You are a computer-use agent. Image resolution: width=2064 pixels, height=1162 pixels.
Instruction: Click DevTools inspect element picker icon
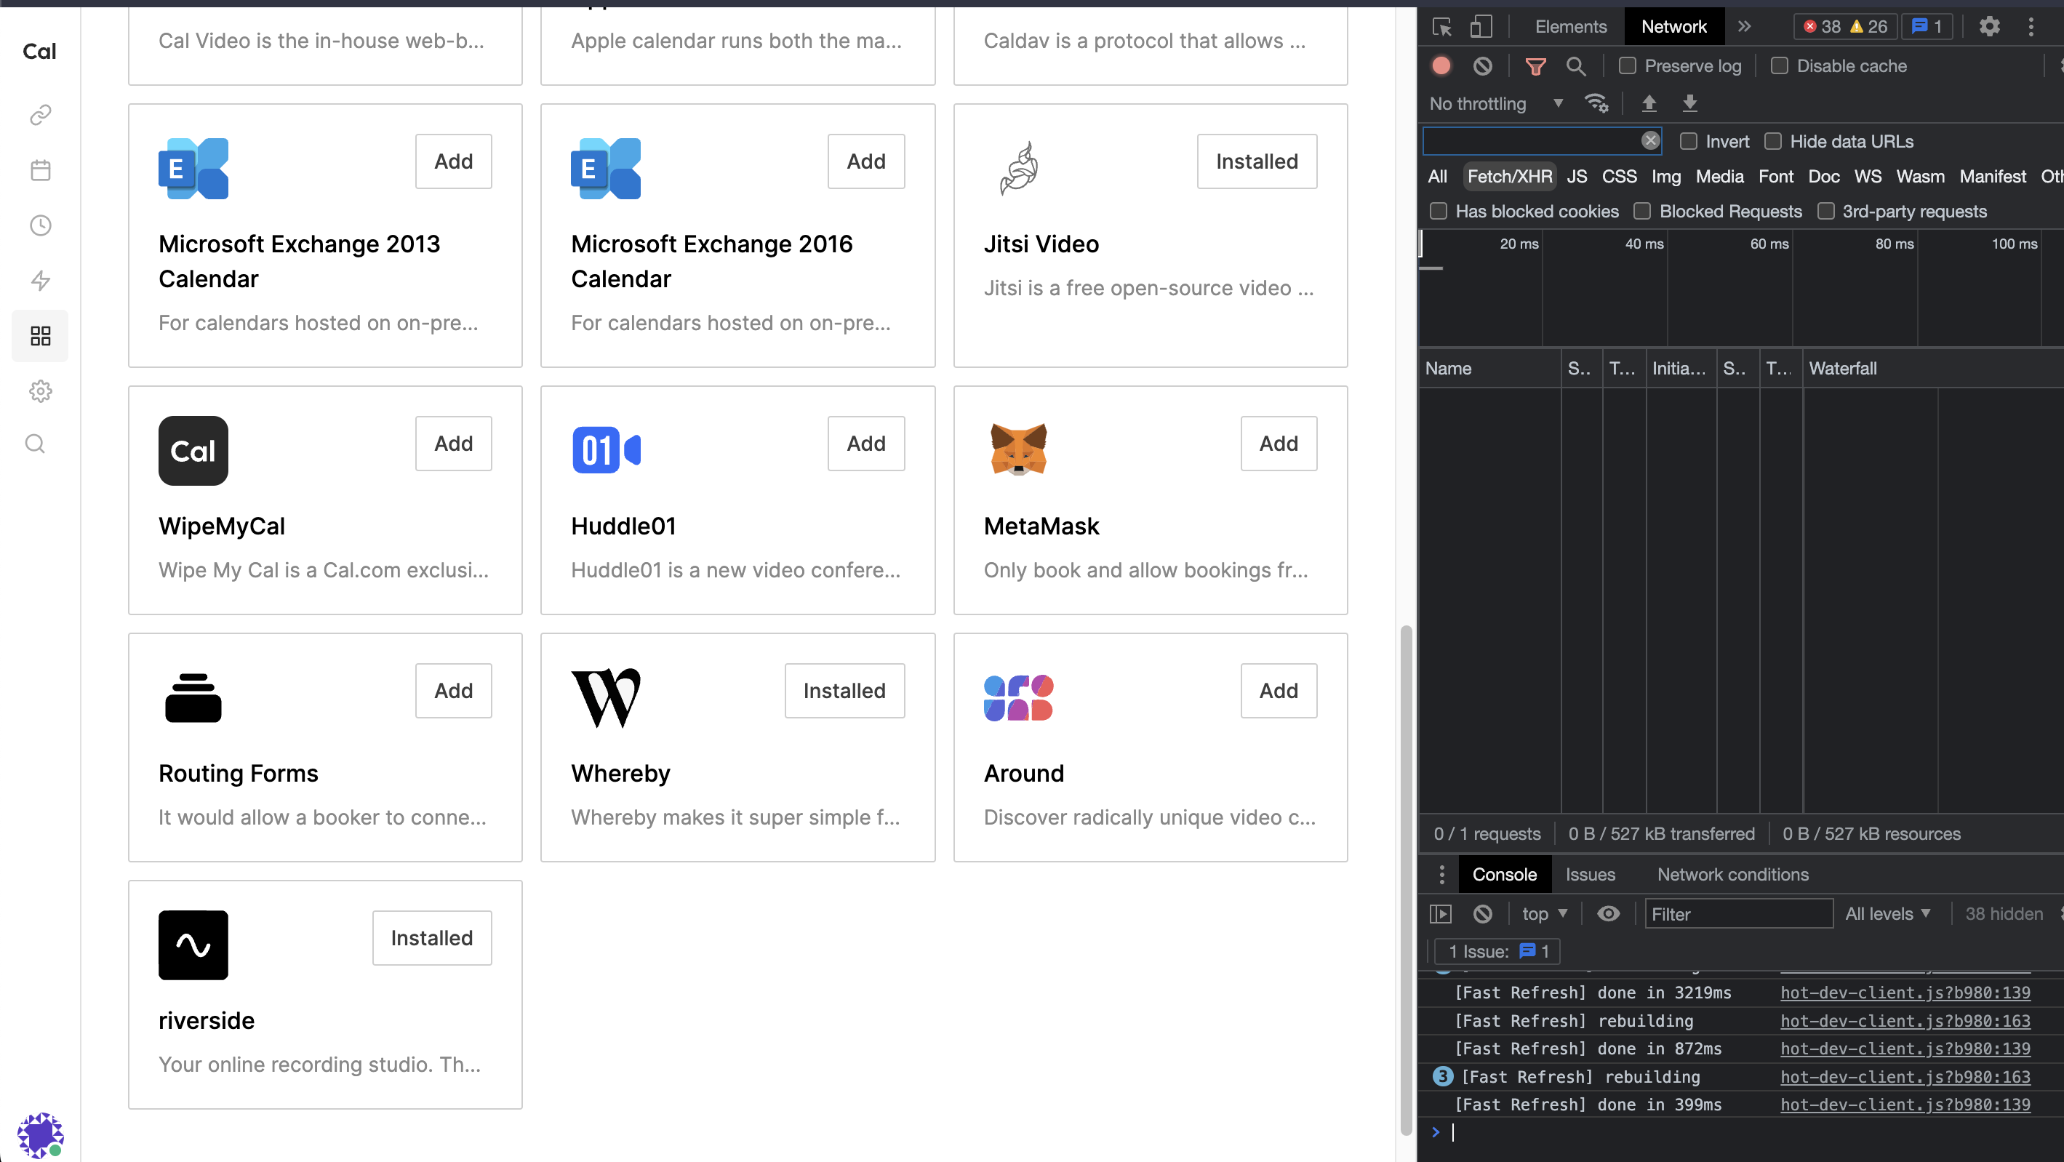(x=1441, y=26)
